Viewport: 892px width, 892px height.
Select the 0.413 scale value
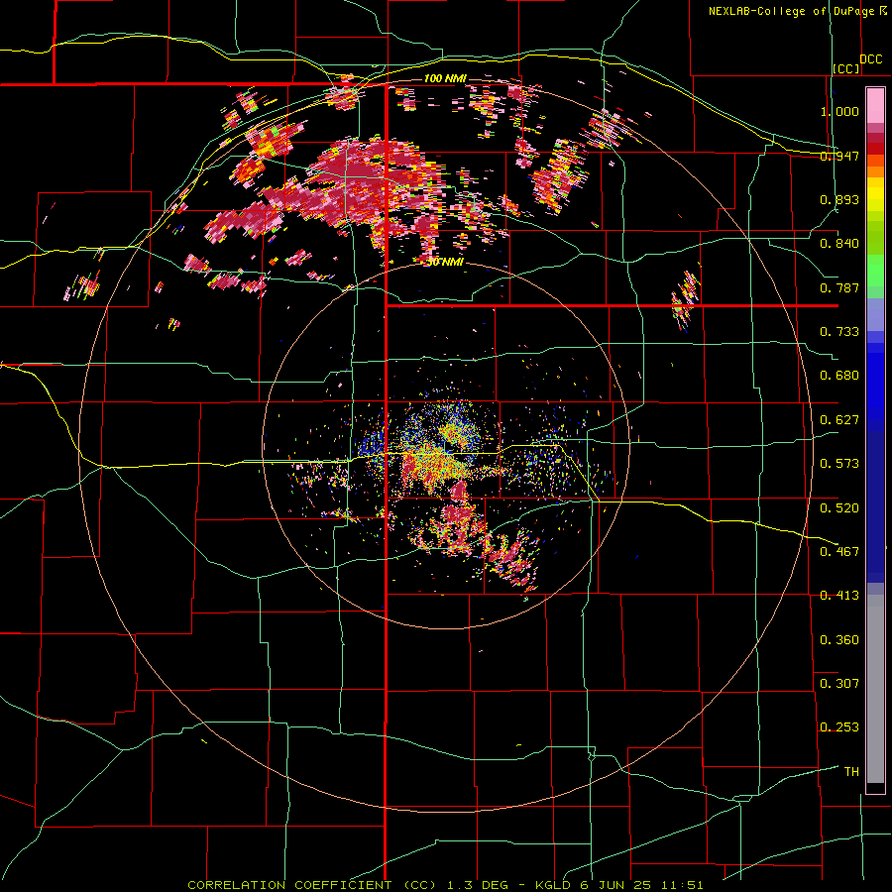point(839,596)
